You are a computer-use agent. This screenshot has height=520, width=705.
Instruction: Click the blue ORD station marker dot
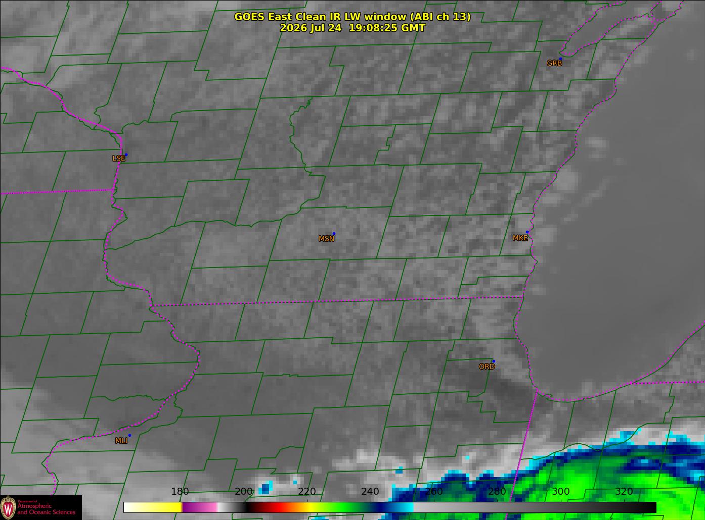click(494, 361)
